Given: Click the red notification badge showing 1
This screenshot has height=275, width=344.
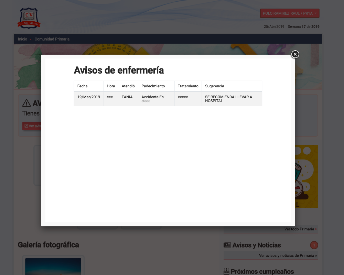Looking at the screenshot, I should click(x=314, y=245).
